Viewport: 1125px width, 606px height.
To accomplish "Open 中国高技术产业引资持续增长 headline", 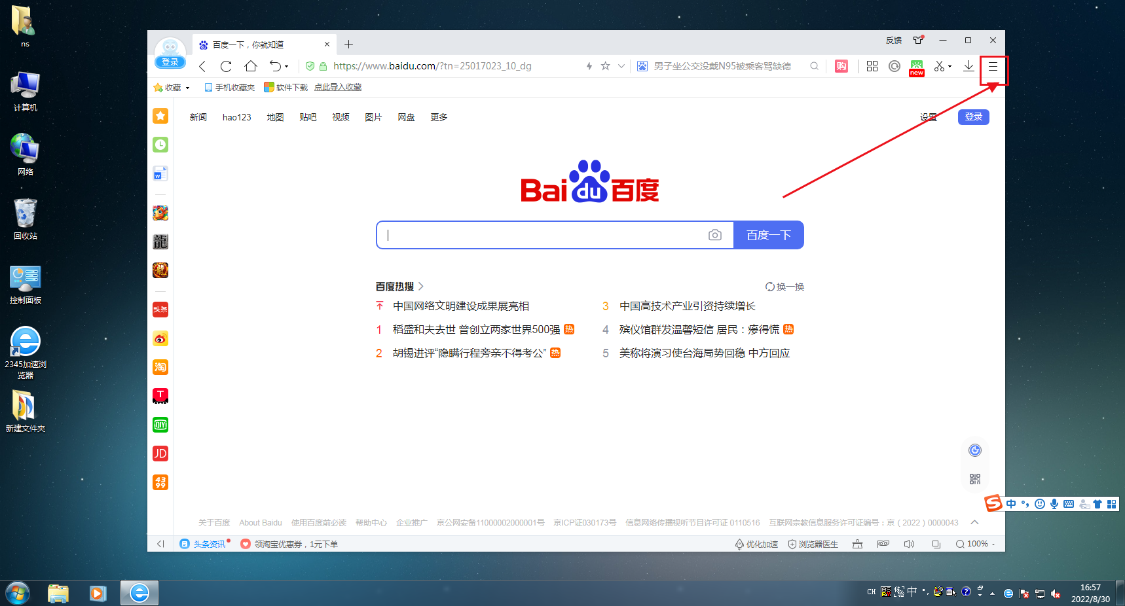I will pos(688,306).
